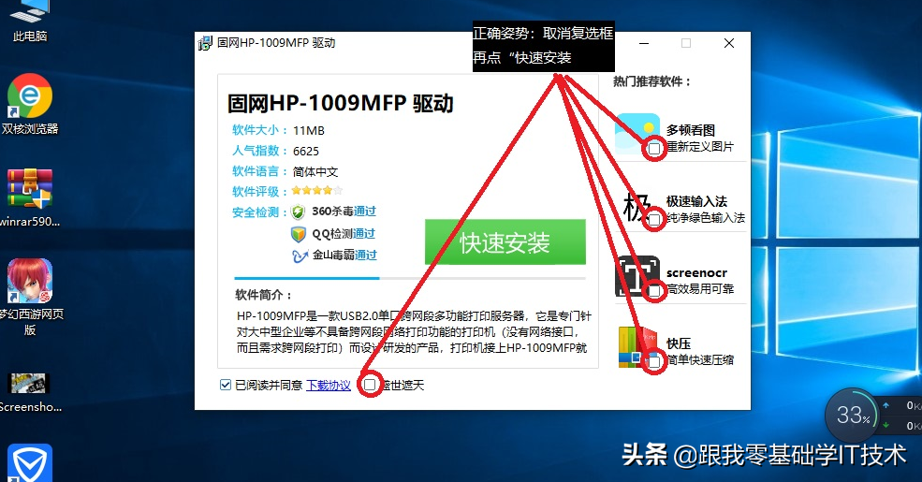Click the screenocr app icon
Image resolution: width=922 pixels, height=482 pixels.
(637, 276)
